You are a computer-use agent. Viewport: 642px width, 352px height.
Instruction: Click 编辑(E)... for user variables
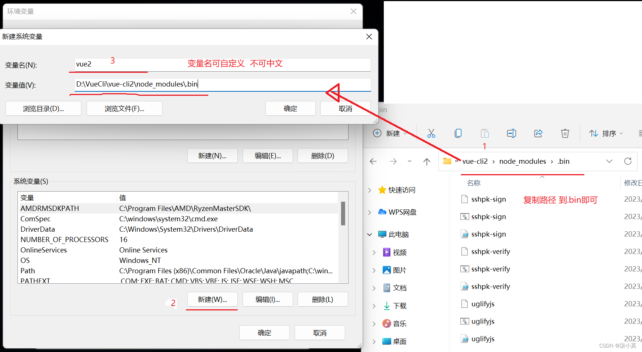point(268,156)
